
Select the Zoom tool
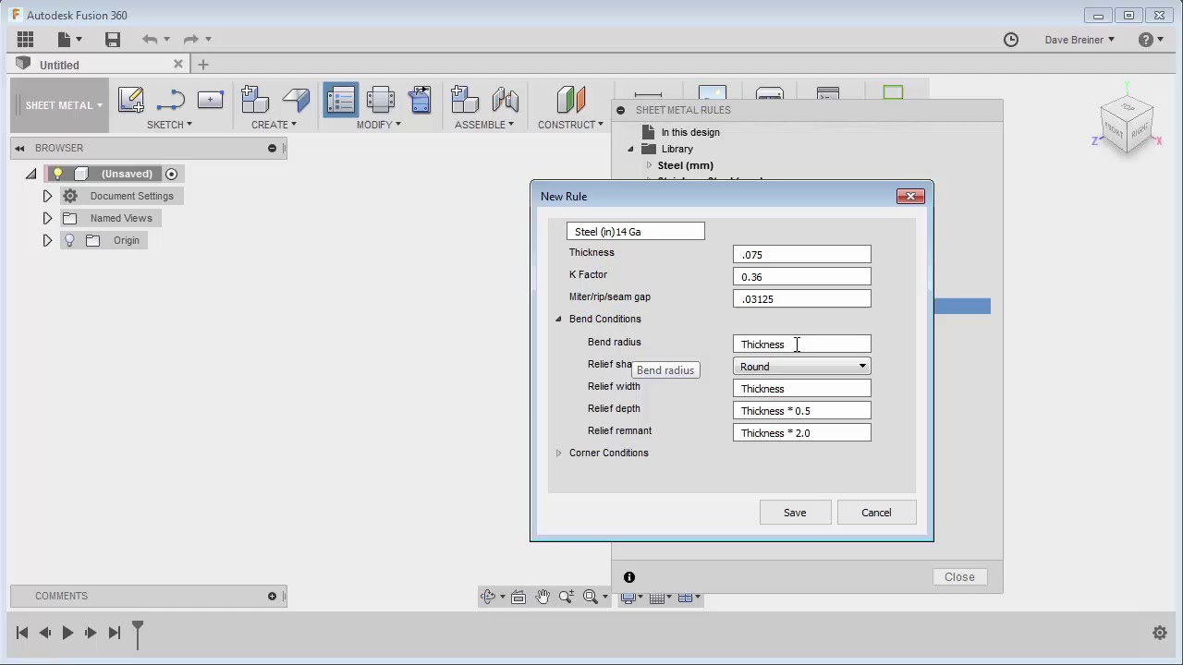click(567, 598)
